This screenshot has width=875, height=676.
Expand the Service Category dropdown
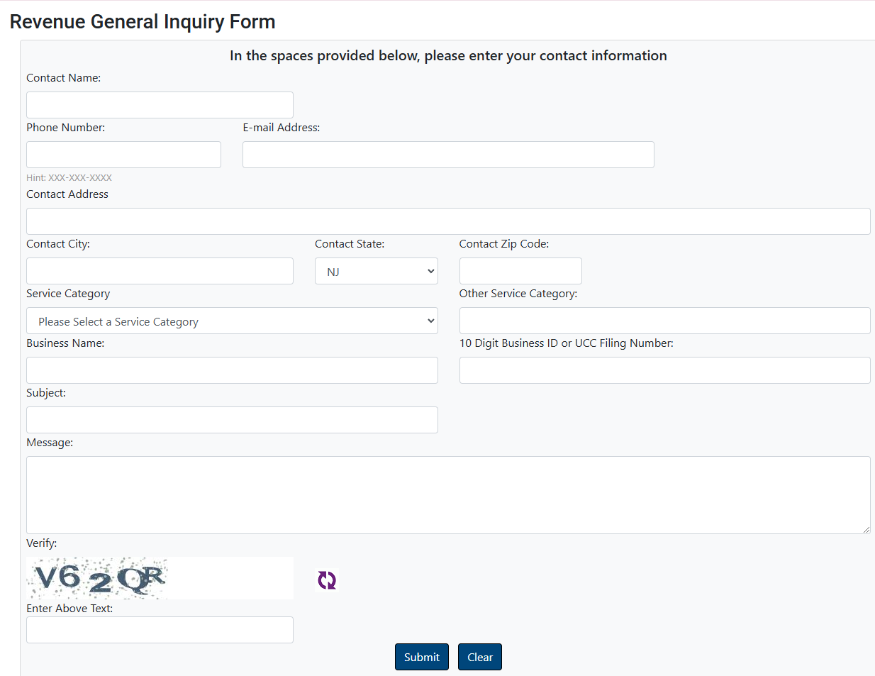tap(232, 321)
